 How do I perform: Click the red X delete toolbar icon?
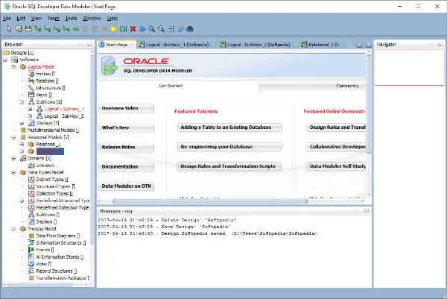point(133,29)
